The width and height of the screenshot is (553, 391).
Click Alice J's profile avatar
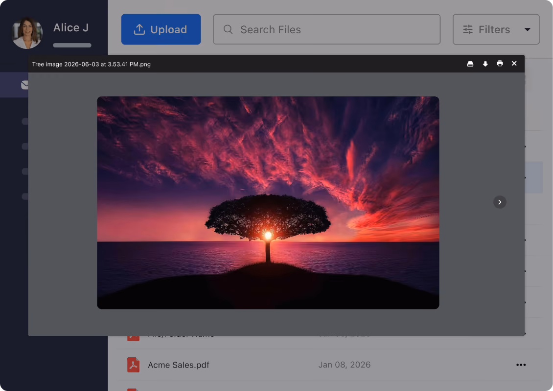point(27,33)
